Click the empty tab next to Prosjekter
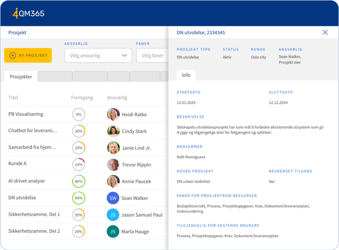Viewport: 339px width, 250px height. coord(55,76)
